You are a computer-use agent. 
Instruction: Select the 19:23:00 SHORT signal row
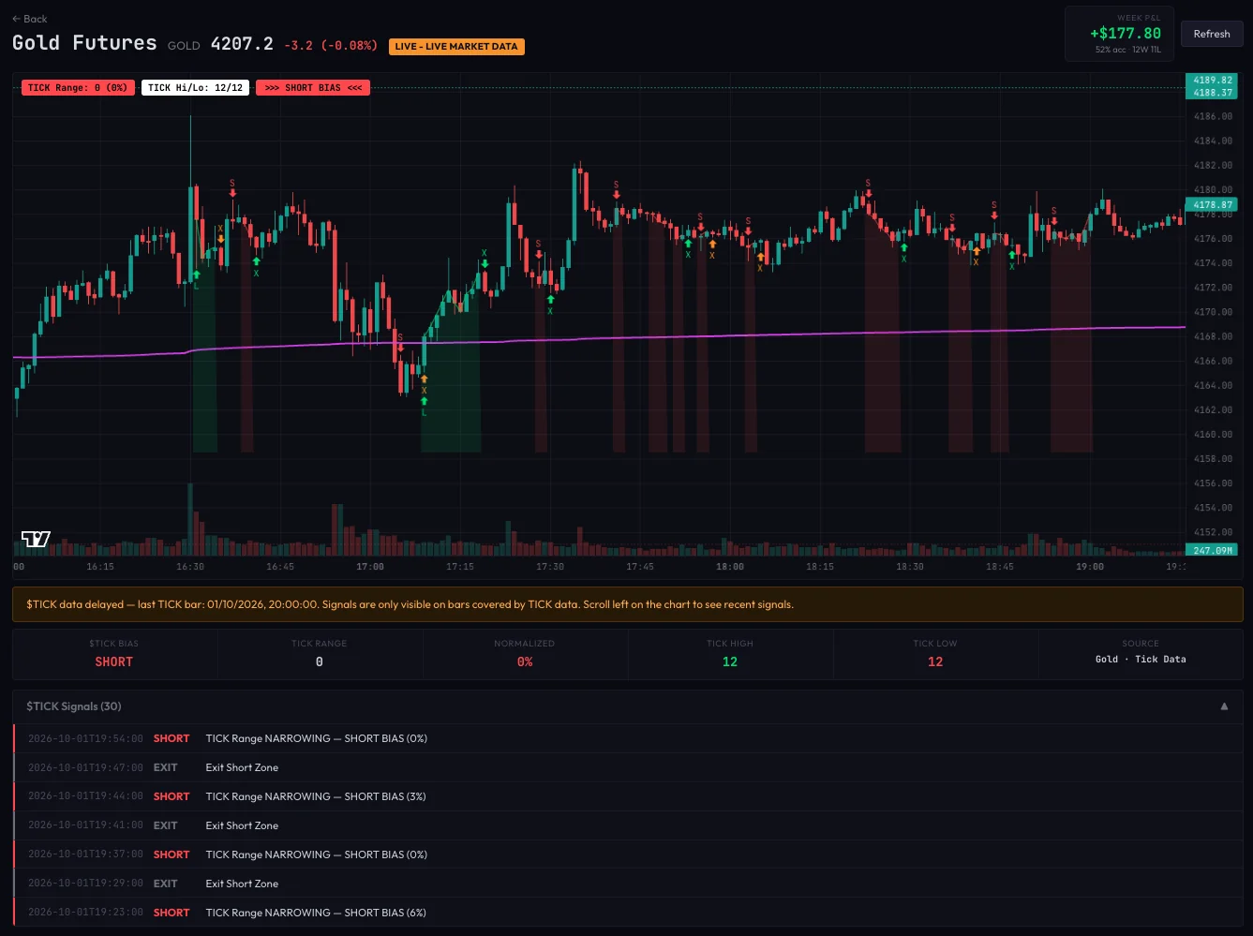628,913
